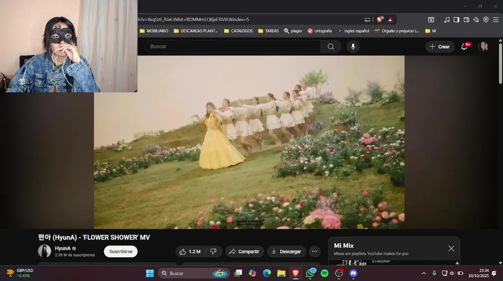This screenshot has width=503, height=281.
Task: Open the battery icon in system tray
Action: pos(460,273)
